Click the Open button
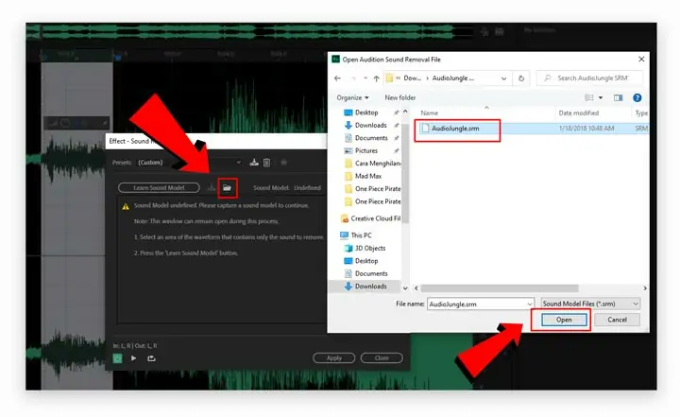Image resolution: width=680 pixels, height=417 pixels. pos(564,320)
